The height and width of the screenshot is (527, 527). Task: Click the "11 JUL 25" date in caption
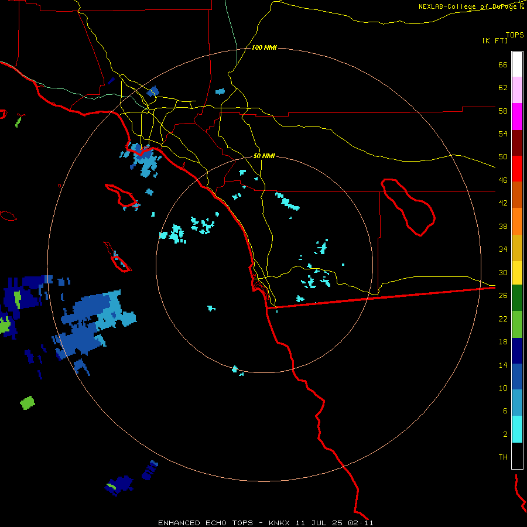click(x=319, y=523)
